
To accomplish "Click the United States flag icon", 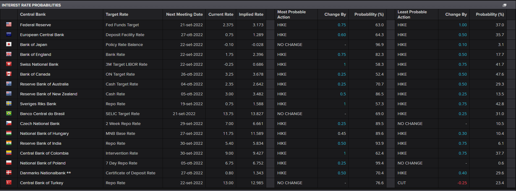I will 9,24.
